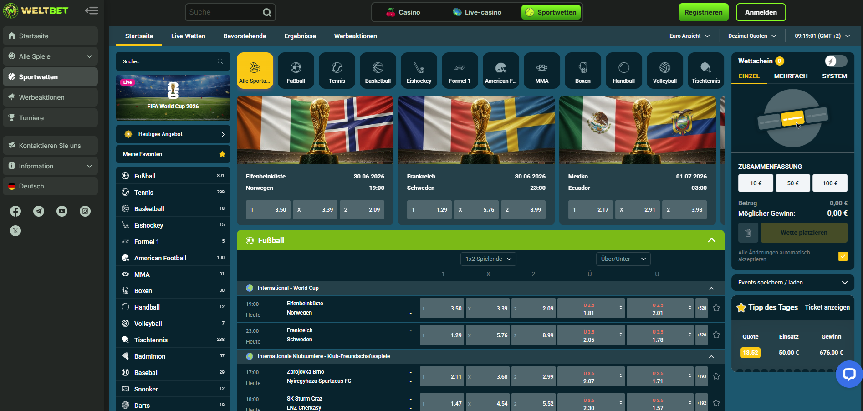Screen dimensions: 863x411
Task: Collapse the left sidebar menu icon
Action: (92, 10)
